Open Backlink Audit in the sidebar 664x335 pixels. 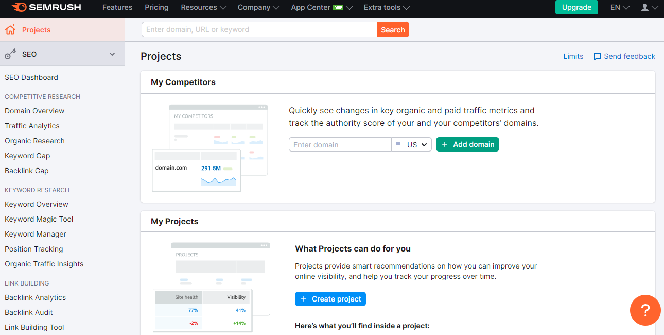(x=29, y=312)
